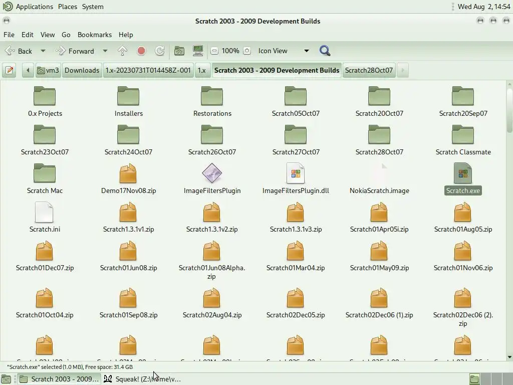Open the View menu
The height and width of the screenshot is (385, 513).
click(48, 35)
